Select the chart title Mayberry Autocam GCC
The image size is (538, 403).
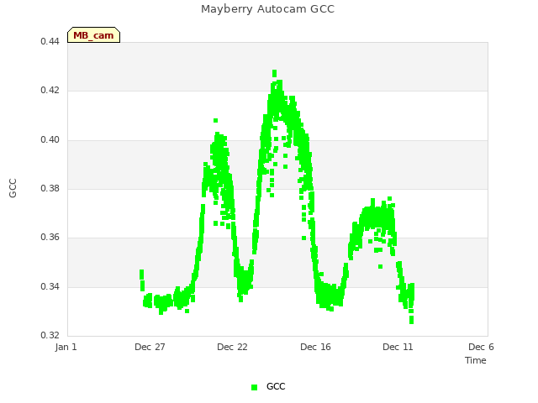pyautogui.click(x=267, y=9)
